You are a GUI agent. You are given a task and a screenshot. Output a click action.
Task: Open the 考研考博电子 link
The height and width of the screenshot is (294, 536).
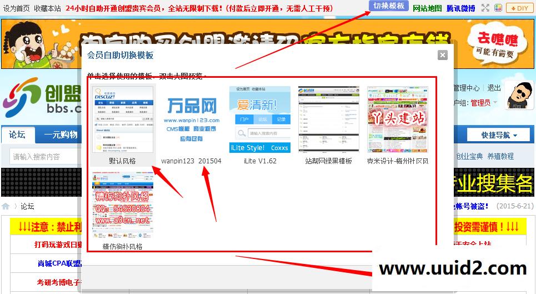point(59,282)
